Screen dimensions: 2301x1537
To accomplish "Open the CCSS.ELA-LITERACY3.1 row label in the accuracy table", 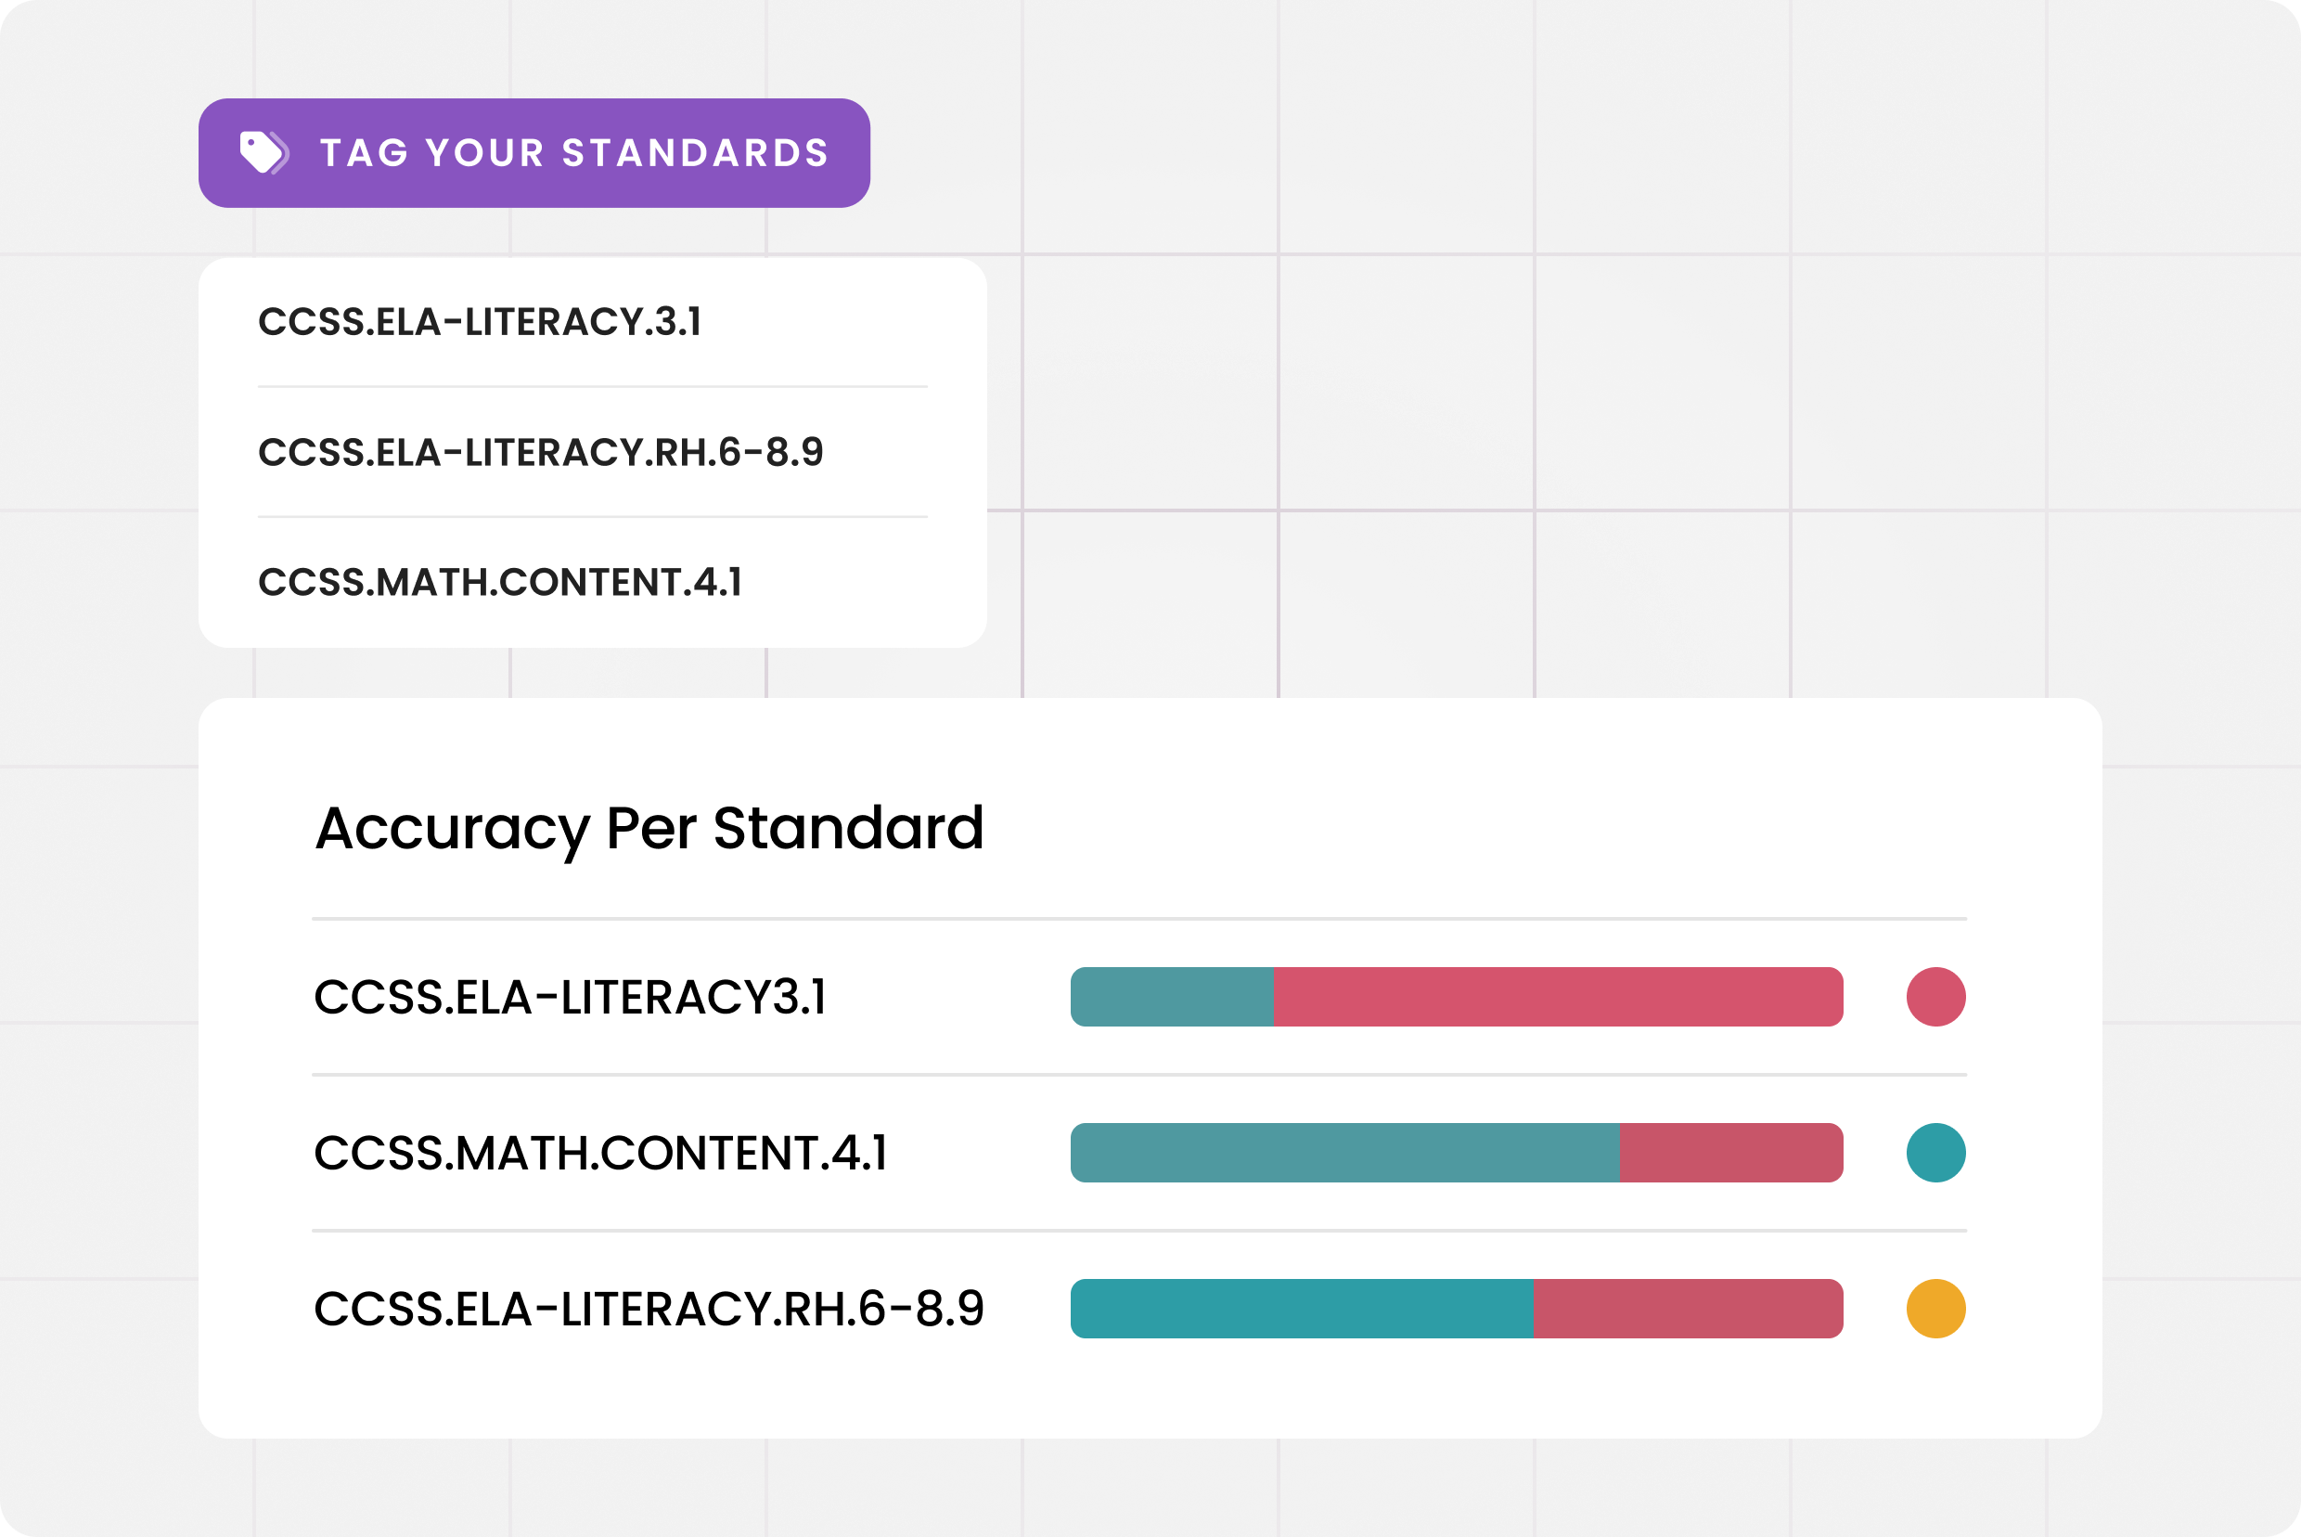I will [x=571, y=997].
